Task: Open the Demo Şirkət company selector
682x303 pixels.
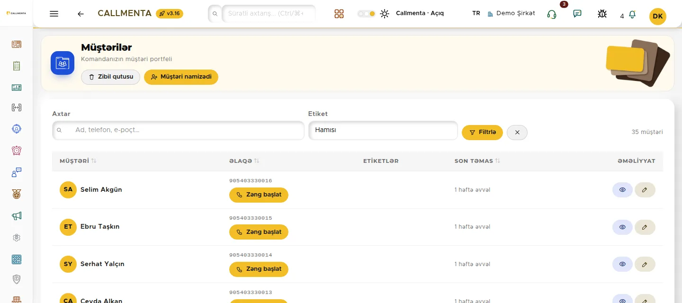Action: click(511, 13)
